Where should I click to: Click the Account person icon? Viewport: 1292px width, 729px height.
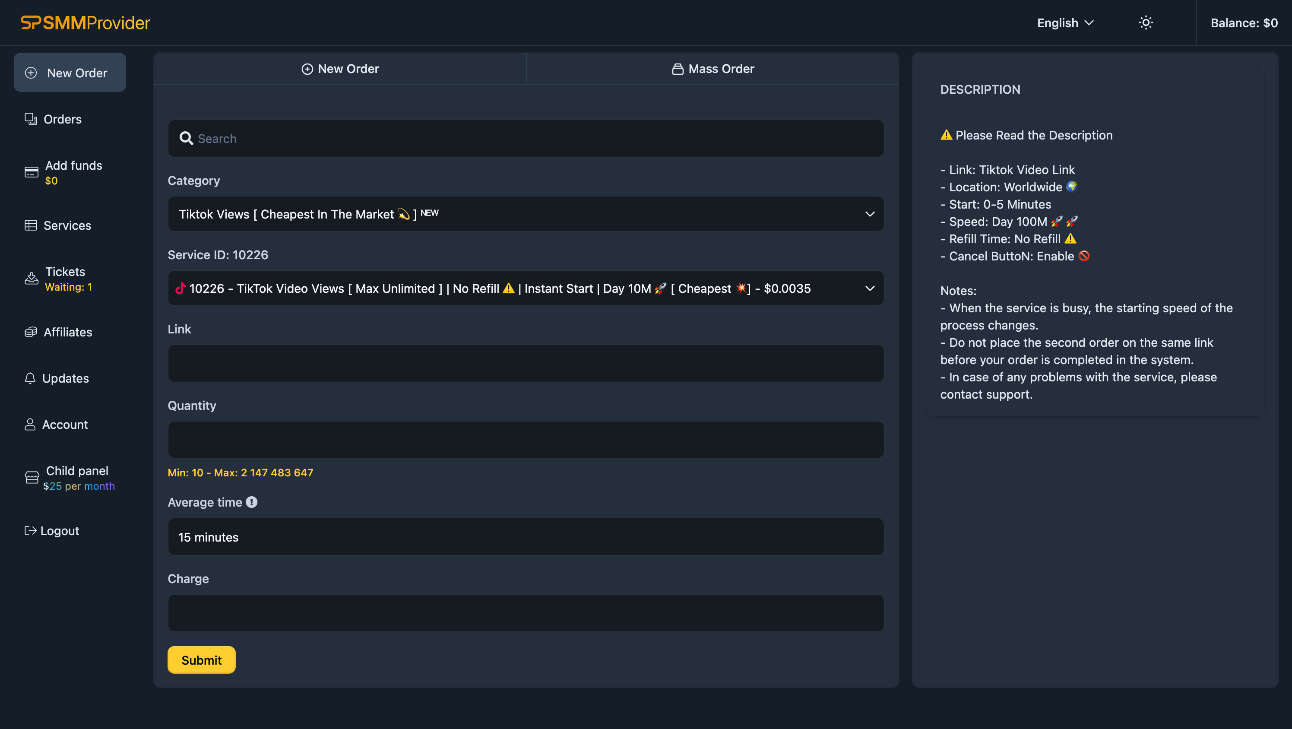[x=30, y=424]
